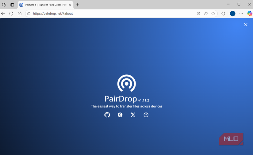Click the v1.11.2 version label
This screenshot has width=253, height=155.
(x=144, y=100)
